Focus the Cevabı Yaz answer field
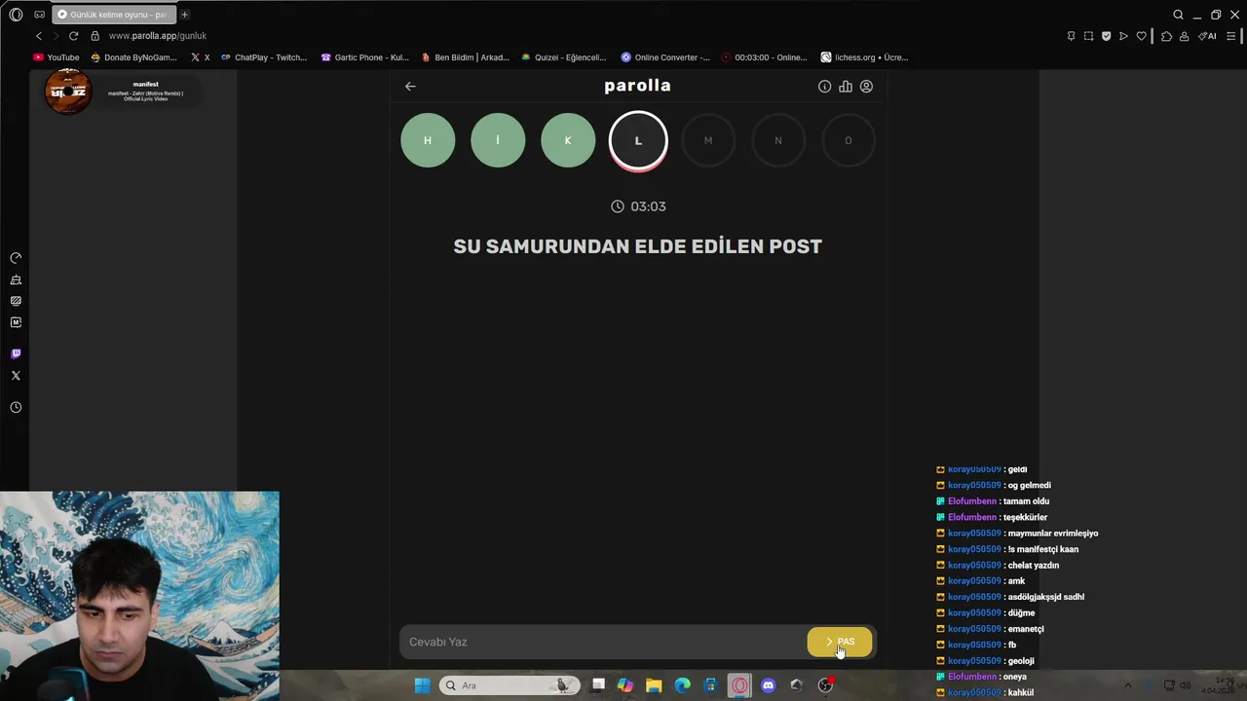Screen dimensions: 1247x701 click(x=604, y=642)
